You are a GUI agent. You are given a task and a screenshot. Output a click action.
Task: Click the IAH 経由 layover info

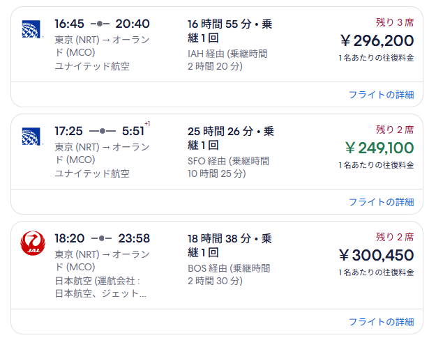tap(227, 60)
